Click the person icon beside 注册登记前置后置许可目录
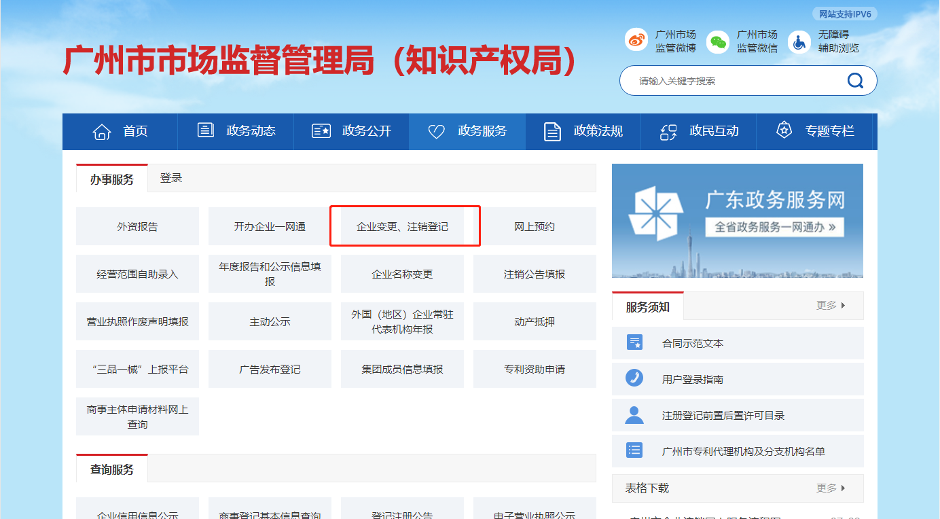The height and width of the screenshot is (519, 940). coord(634,414)
